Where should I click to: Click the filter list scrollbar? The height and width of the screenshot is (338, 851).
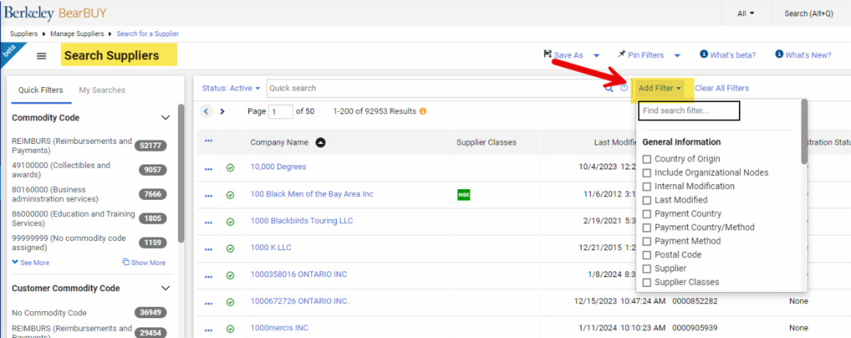pos(804,132)
